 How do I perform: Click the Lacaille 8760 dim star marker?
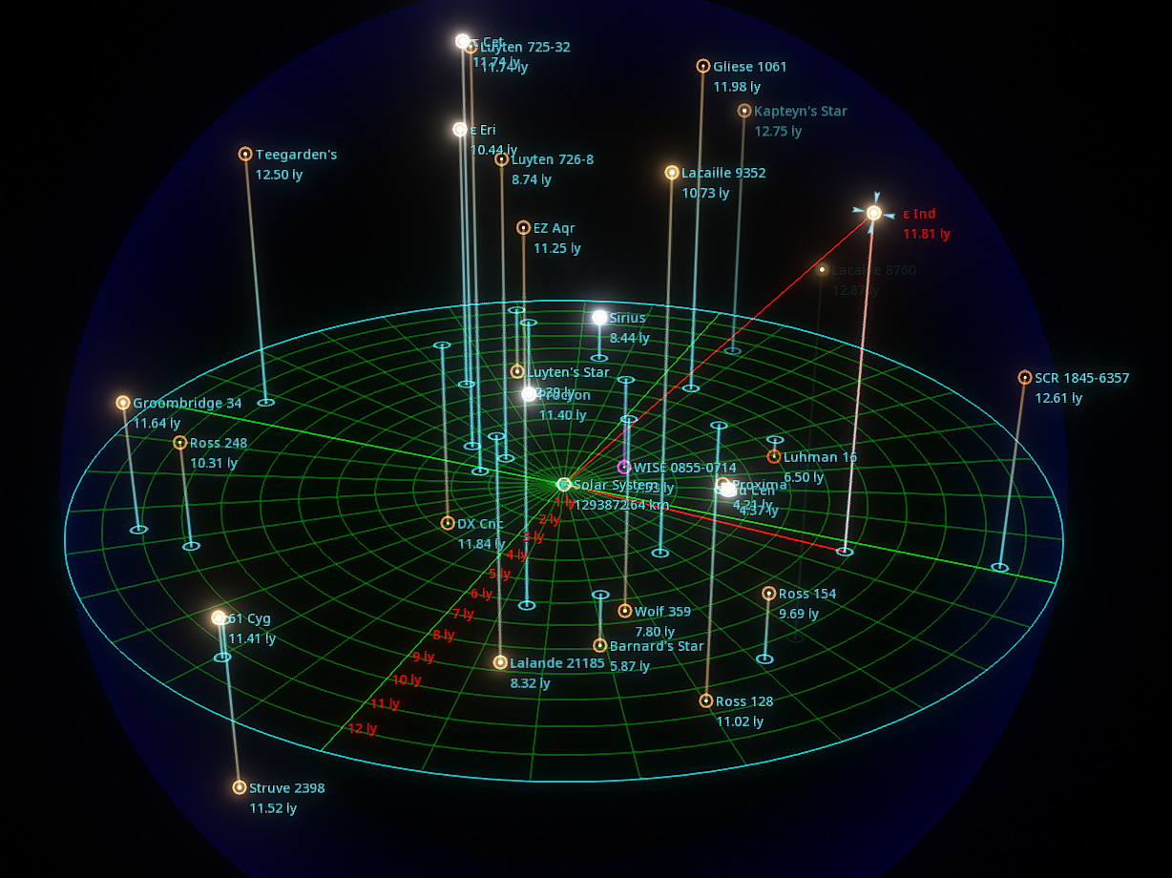click(822, 270)
